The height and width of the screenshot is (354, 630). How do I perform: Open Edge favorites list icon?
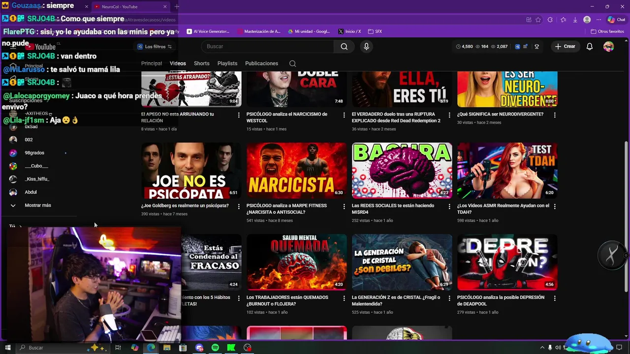563,20
